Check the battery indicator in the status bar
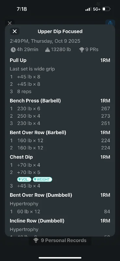Image resolution: width=120 pixels, height=261 pixels. [x=106, y=9]
